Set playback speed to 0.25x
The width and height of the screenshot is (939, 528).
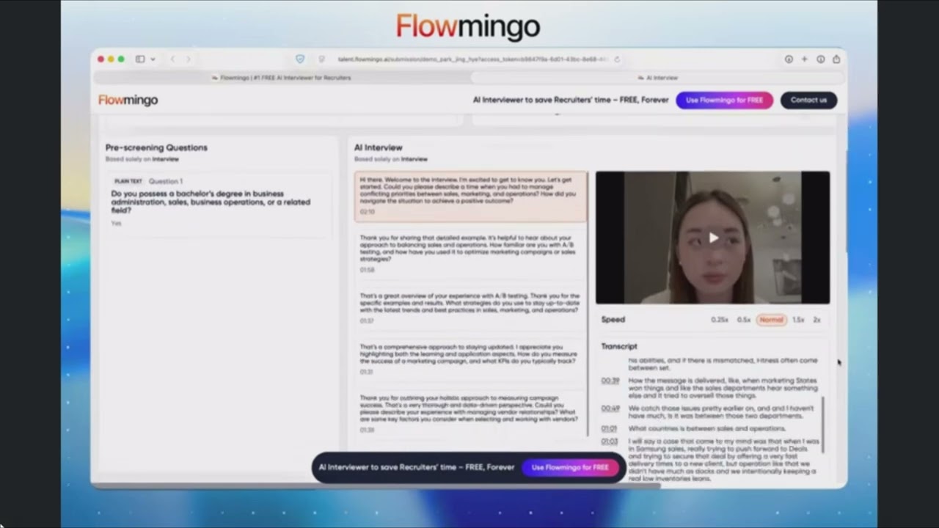click(x=720, y=320)
